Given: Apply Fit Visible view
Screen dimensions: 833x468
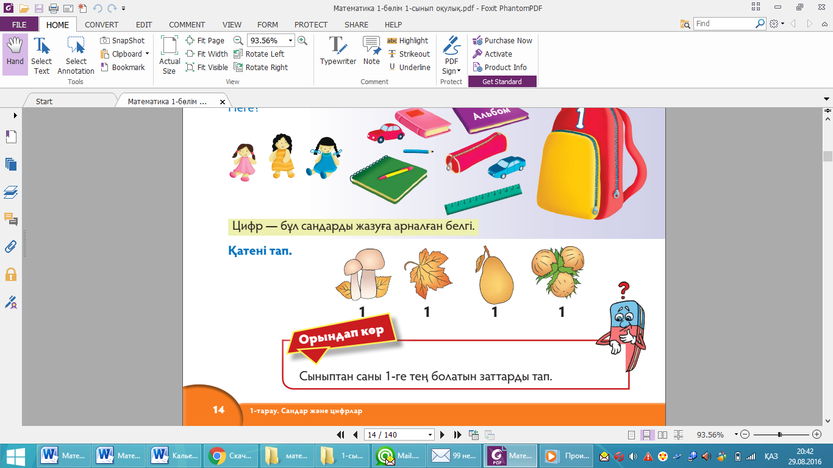Looking at the screenshot, I should [207, 67].
